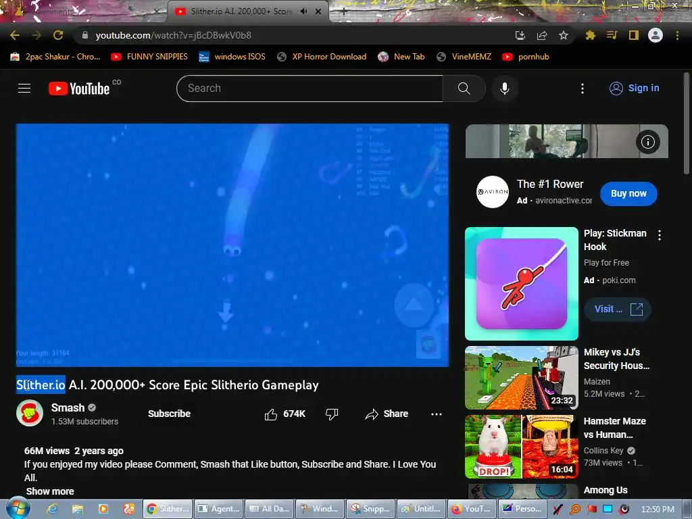The height and width of the screenshot is (519, 692).
Task: Switch to All Da... taskbar window
Action: tap(269, 509)
